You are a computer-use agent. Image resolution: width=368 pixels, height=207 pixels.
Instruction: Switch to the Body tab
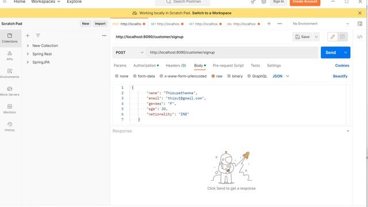pos(200,66)
